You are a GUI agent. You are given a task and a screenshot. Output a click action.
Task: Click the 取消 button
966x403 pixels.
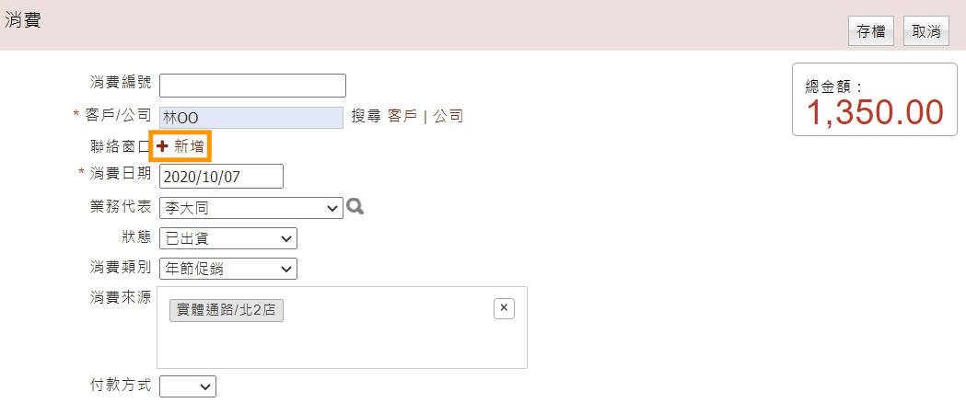926,32
